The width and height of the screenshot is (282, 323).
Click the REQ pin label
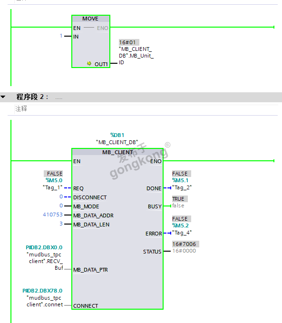click(x=78, y=188)
